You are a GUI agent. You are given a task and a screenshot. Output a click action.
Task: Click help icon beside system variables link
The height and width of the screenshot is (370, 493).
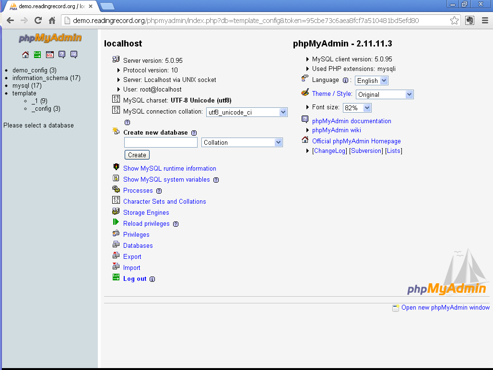(216, 180)
